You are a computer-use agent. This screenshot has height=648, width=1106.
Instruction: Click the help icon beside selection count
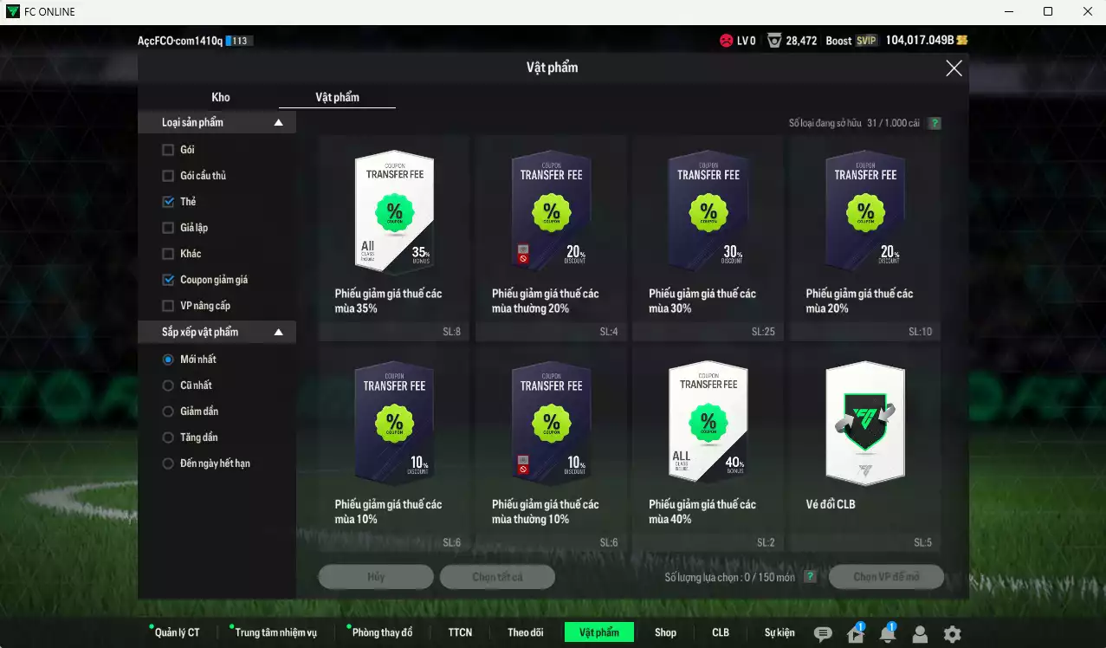coord(810,577)
